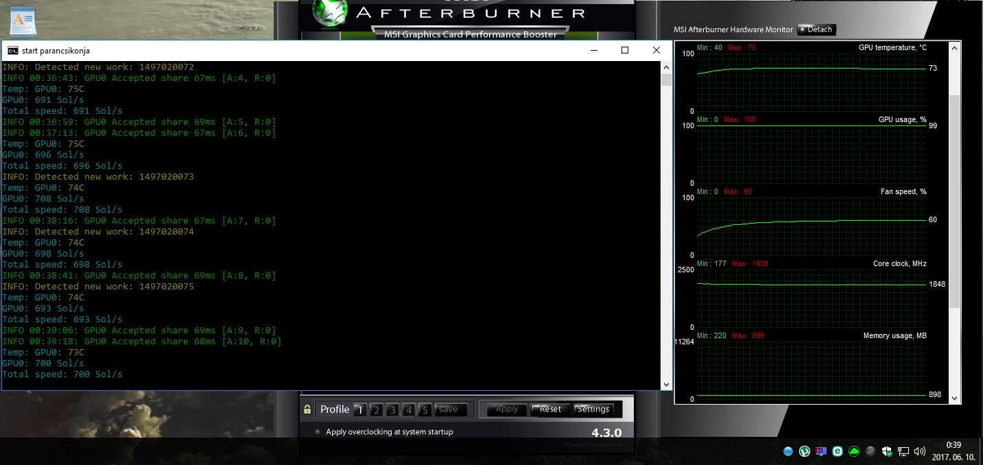The width and height of the screenshot is (983, 465).
Task: Click 'Total speed: 700 Sol/s' line
Action: pos(62,374)
